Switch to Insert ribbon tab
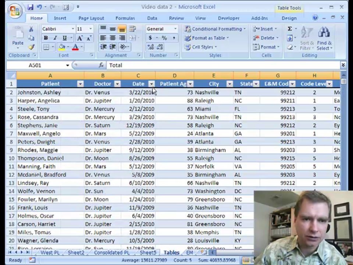Viewport: 353px width, 265px height. (60, 18)
